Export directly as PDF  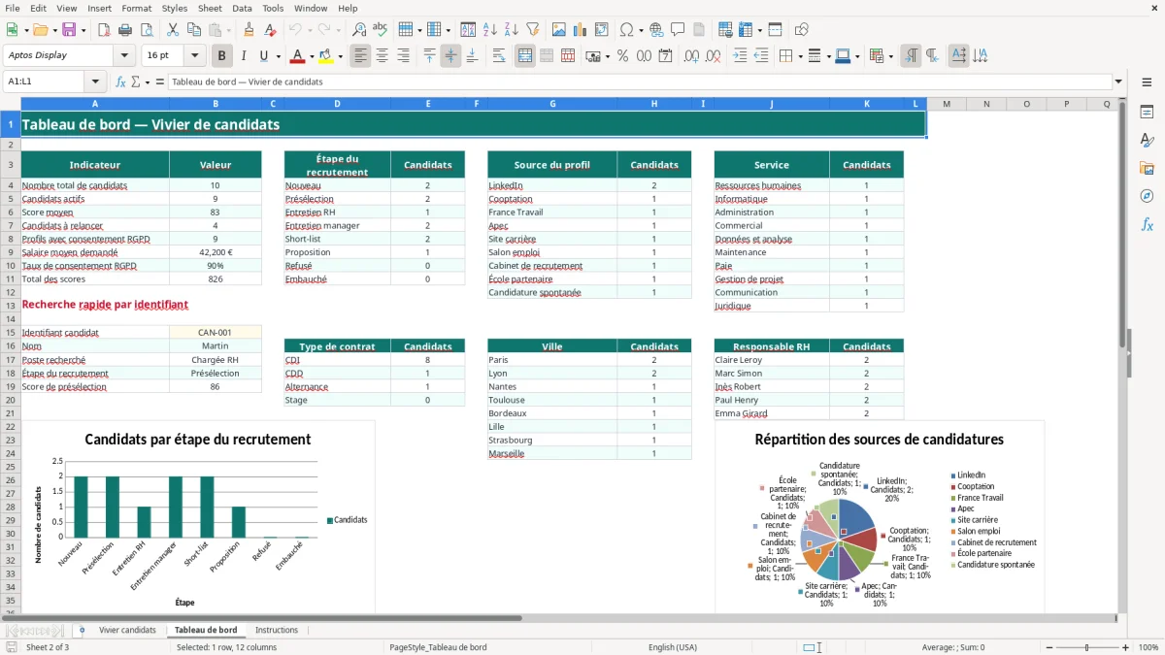click(104, 30)
